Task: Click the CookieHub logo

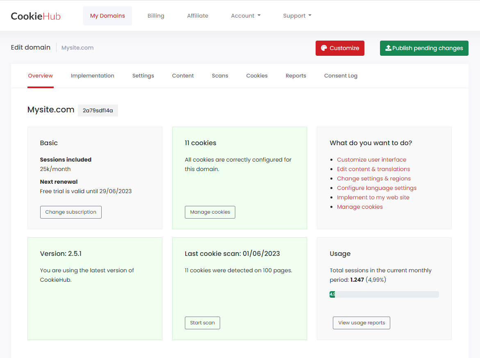Action: click(x=36, y=16)
